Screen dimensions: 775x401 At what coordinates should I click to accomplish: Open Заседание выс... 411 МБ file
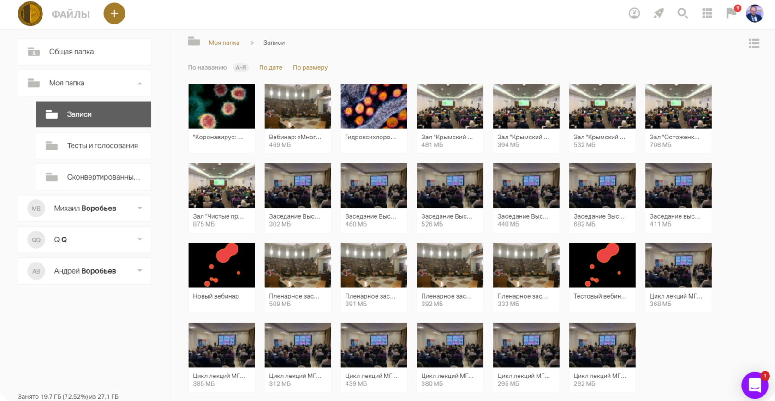pyautogui.click(x=678, y=197)
